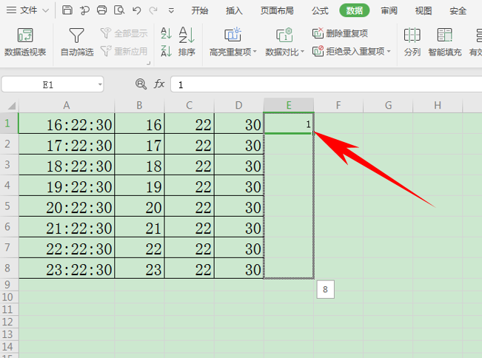Switch to the 视图 tab
Screen dimensions: 482x358
point(424,11)
